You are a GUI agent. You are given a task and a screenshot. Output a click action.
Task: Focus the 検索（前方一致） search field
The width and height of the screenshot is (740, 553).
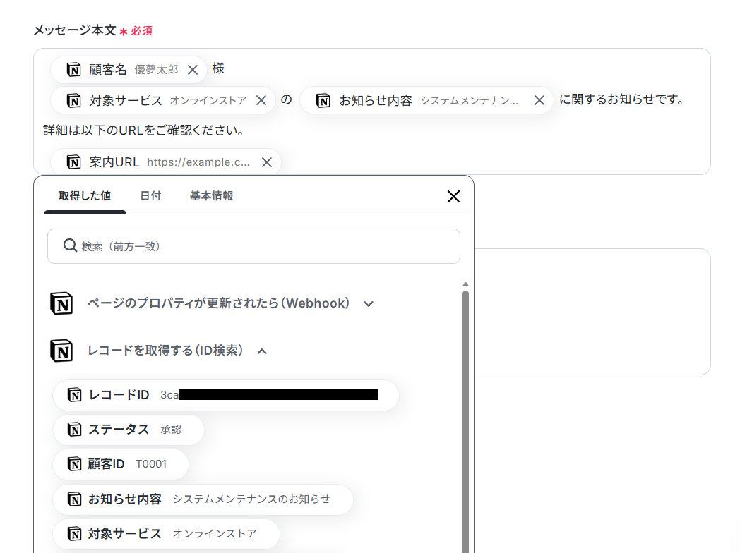pos(253,246)
